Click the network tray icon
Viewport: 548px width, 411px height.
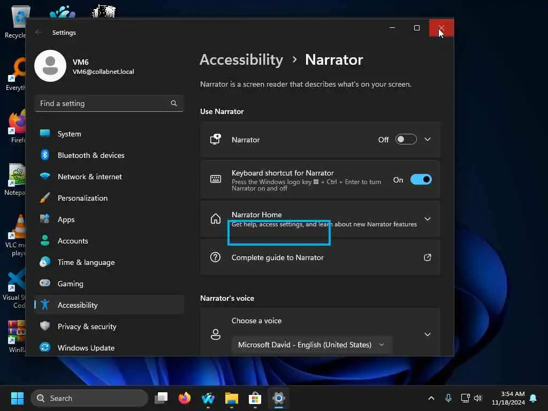point(465,398)
